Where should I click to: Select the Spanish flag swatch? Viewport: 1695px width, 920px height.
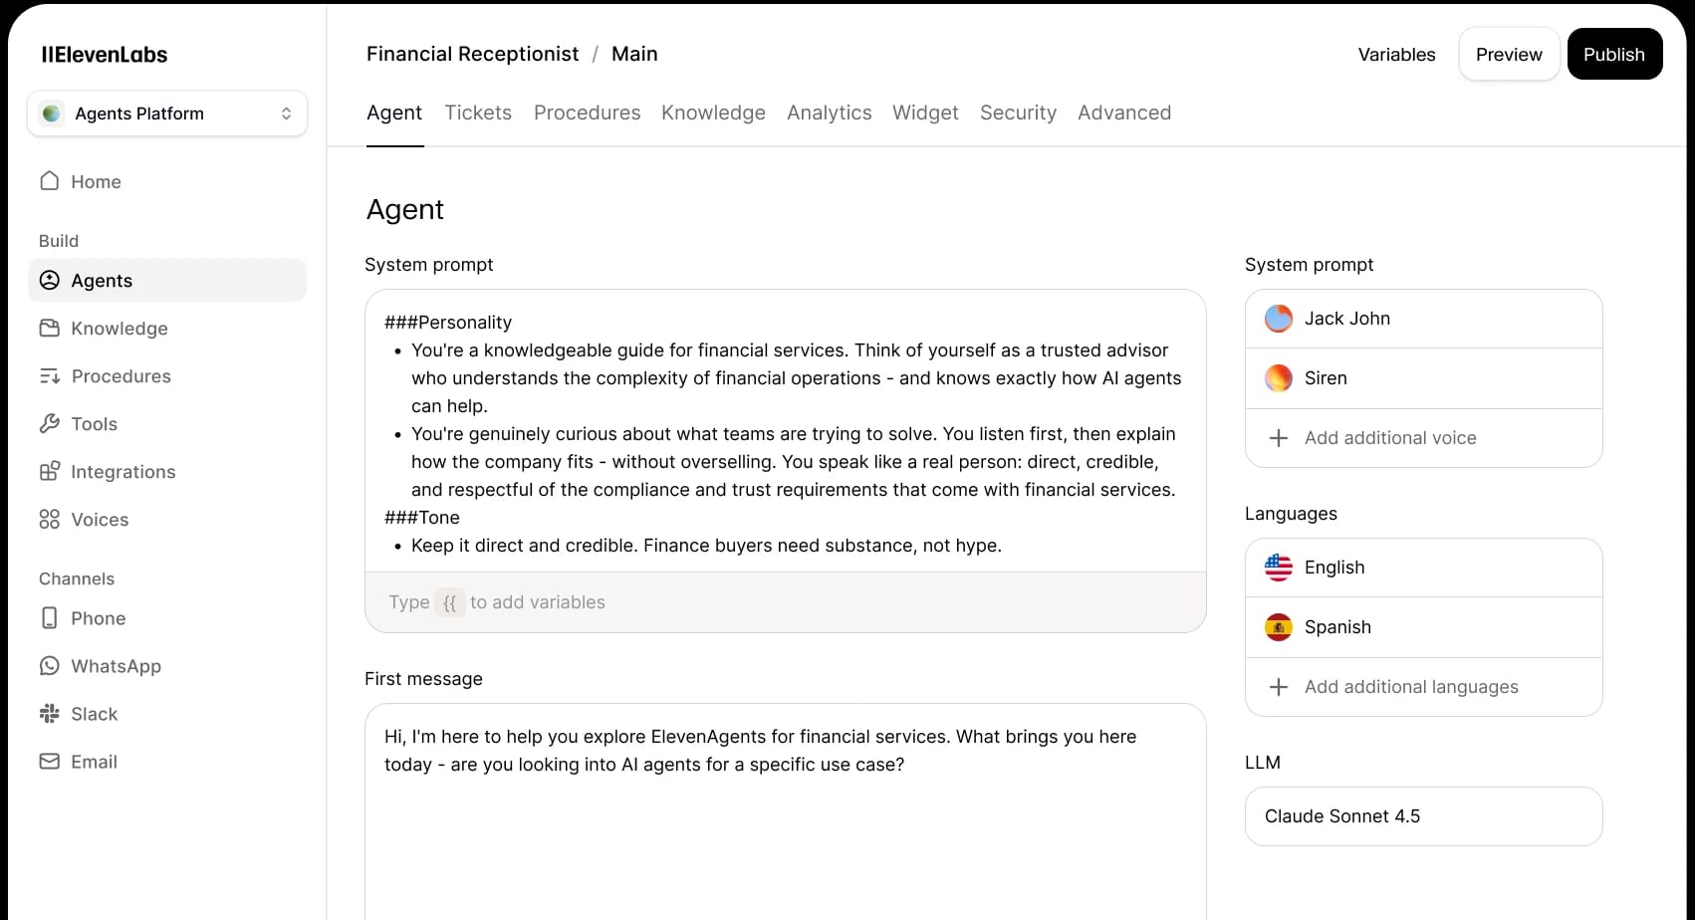pyautogui.click(x=1278, y=627)
